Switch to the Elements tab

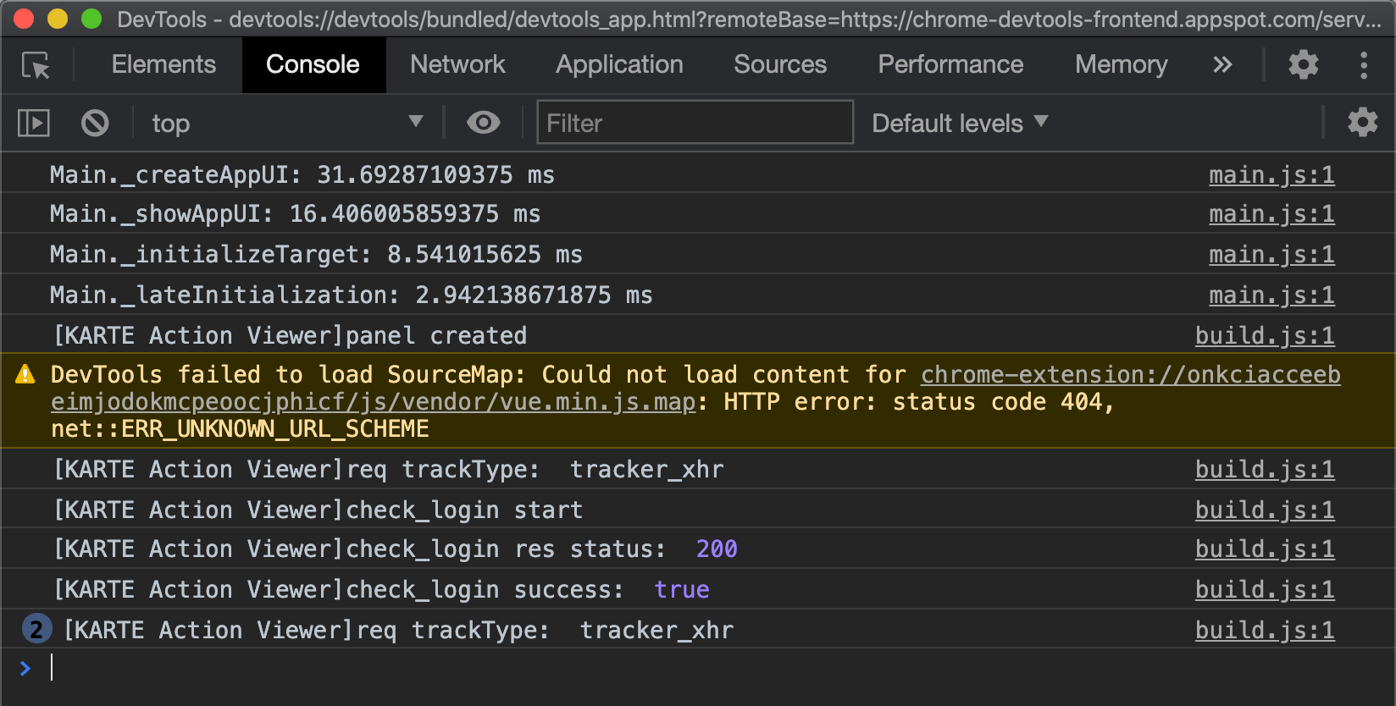[x=163, y=64]
